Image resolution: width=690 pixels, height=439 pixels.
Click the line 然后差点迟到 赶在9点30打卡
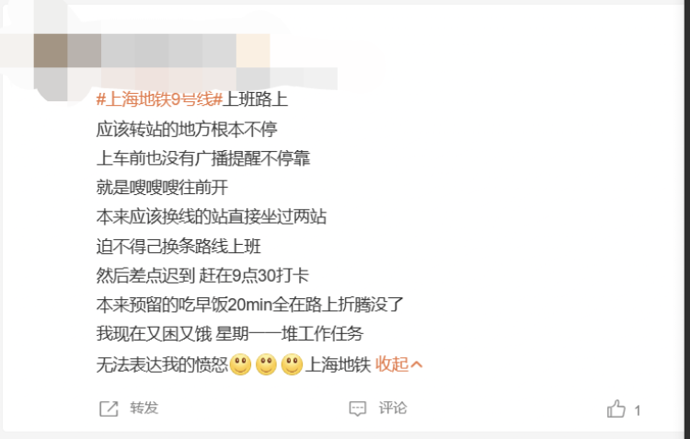point(202,276)
